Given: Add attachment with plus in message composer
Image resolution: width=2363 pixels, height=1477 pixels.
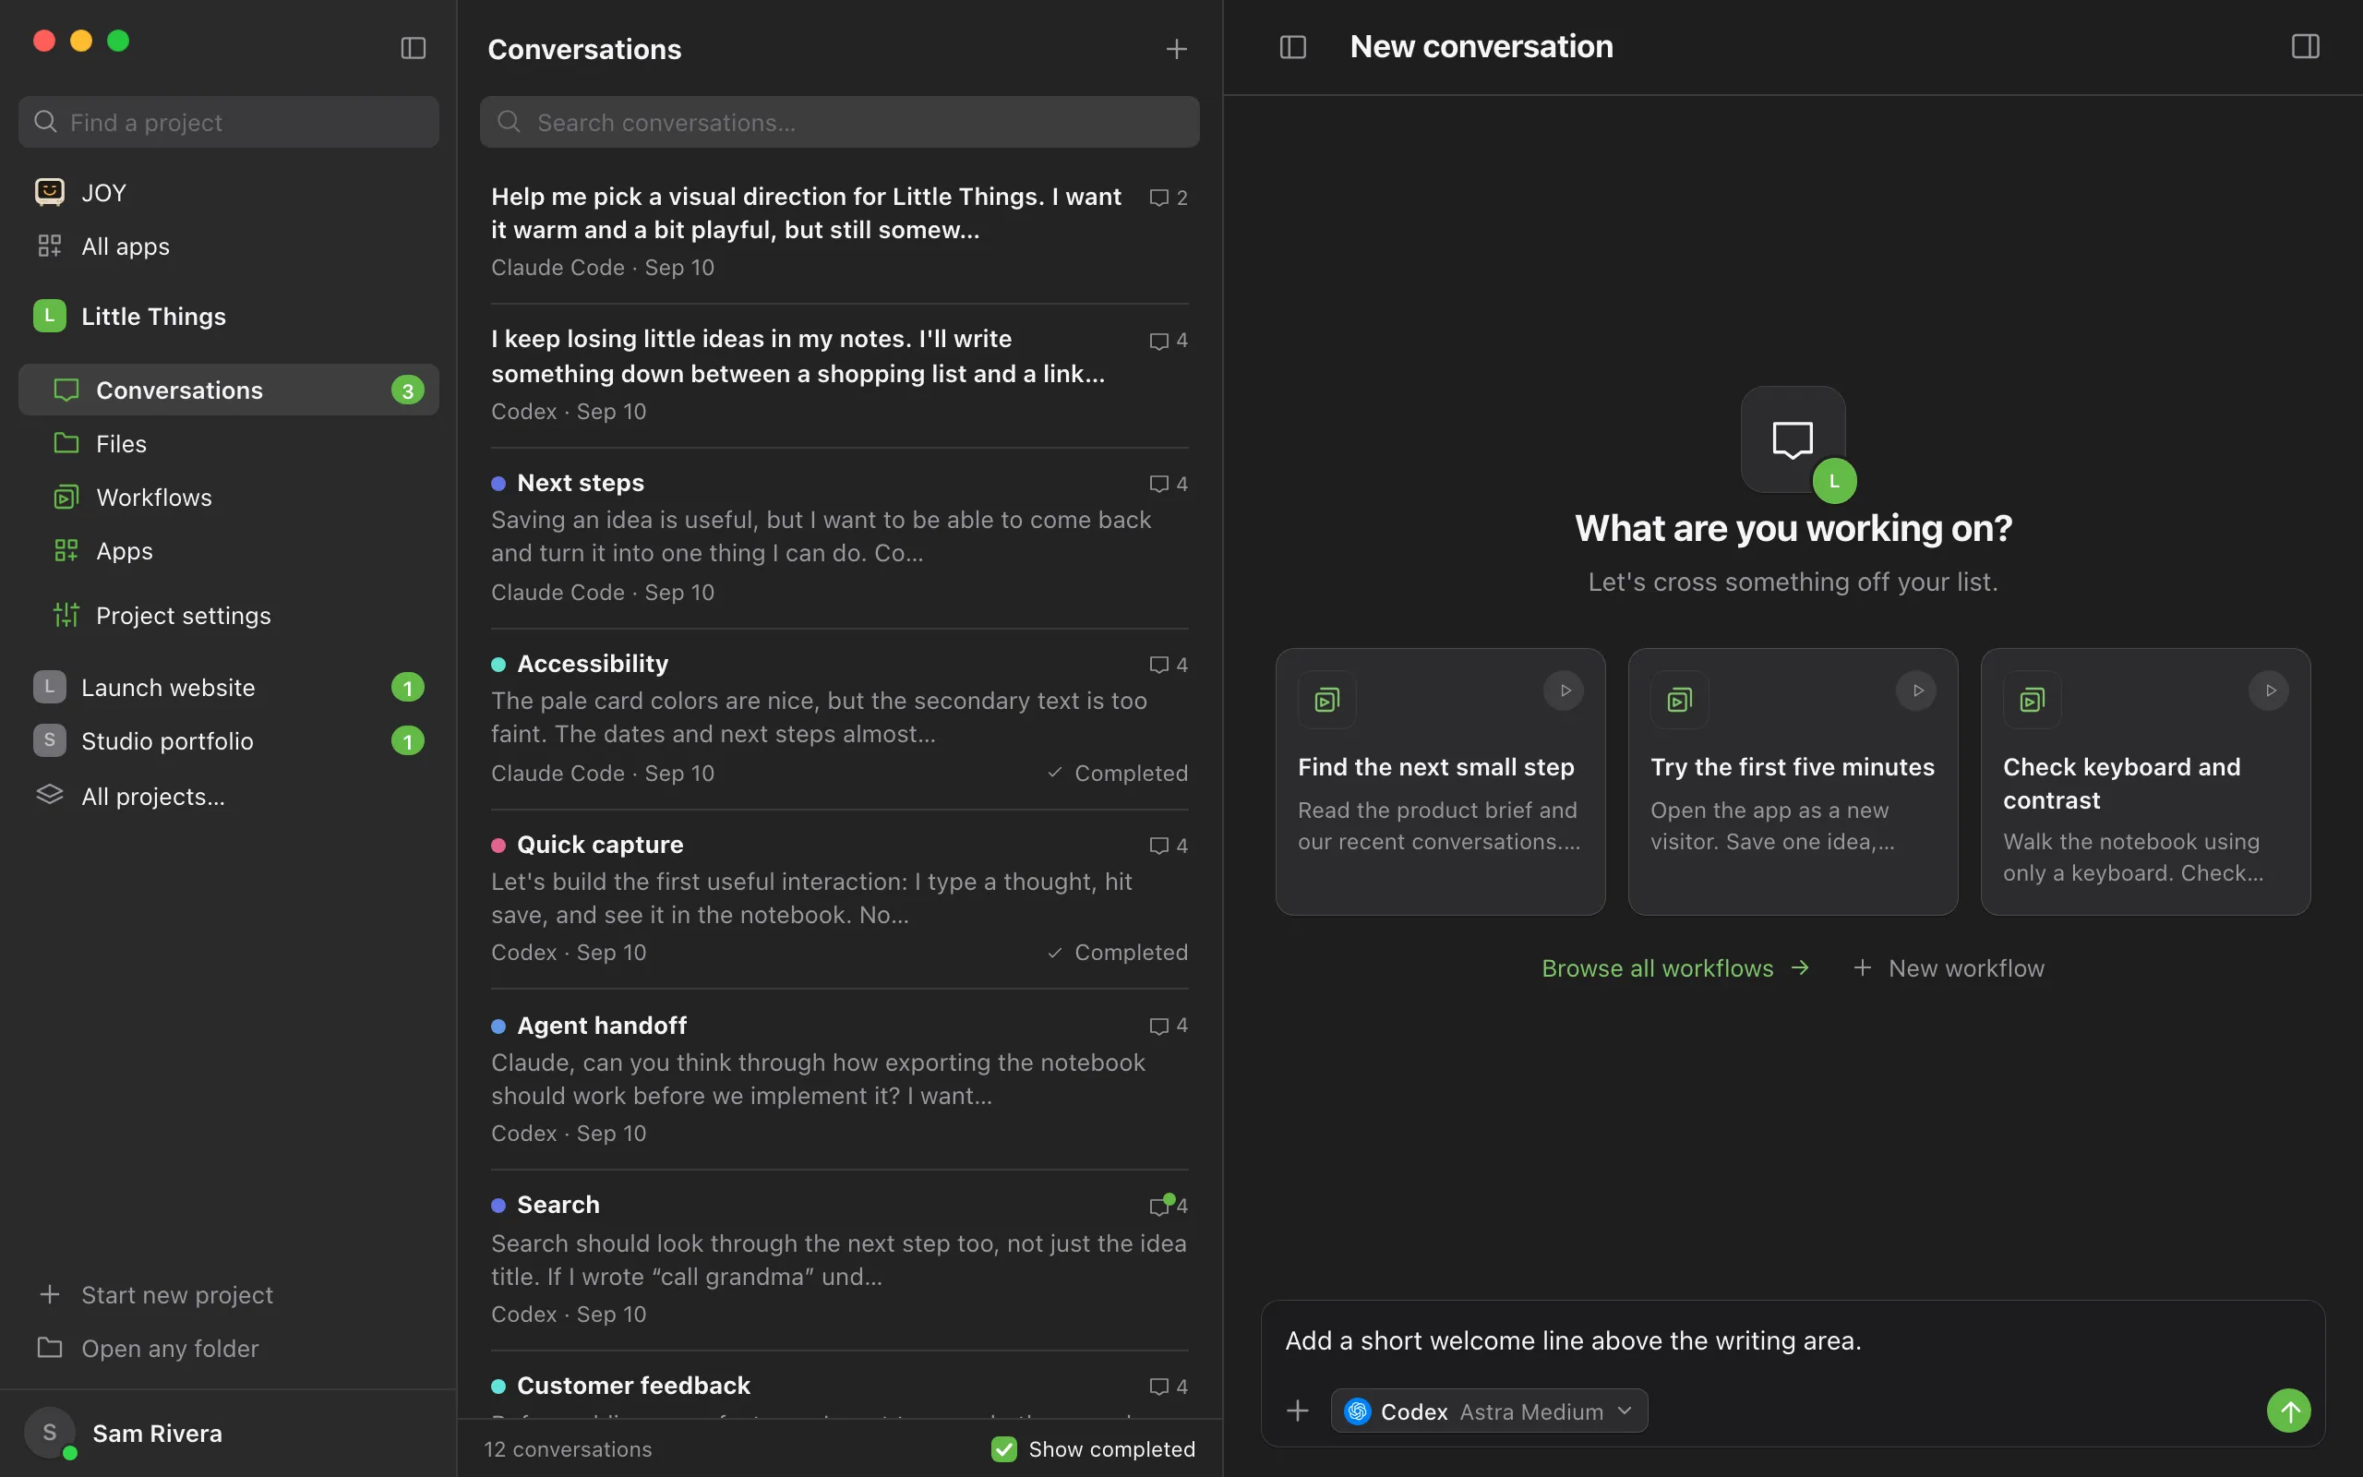Looking at the screenshot, I should (x=1298, y=1411).
